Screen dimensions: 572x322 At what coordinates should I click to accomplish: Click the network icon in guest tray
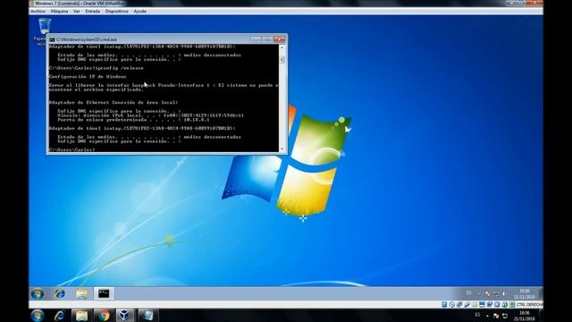pos(496,294)
